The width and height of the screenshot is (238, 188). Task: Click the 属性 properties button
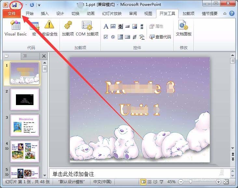pyautogui.click(x=156, y=26)
